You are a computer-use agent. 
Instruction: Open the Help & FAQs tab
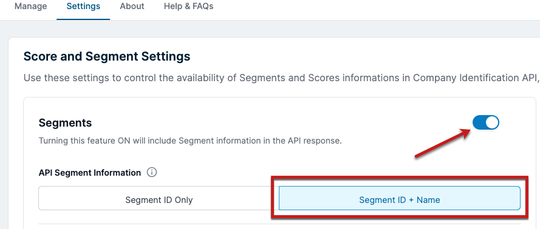pyautogui.click(x=188, y=6)
